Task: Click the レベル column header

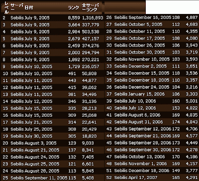Action: [6, 7]
